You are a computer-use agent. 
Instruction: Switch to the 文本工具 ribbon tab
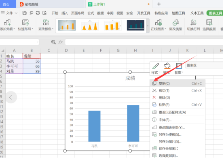[197, 13]
